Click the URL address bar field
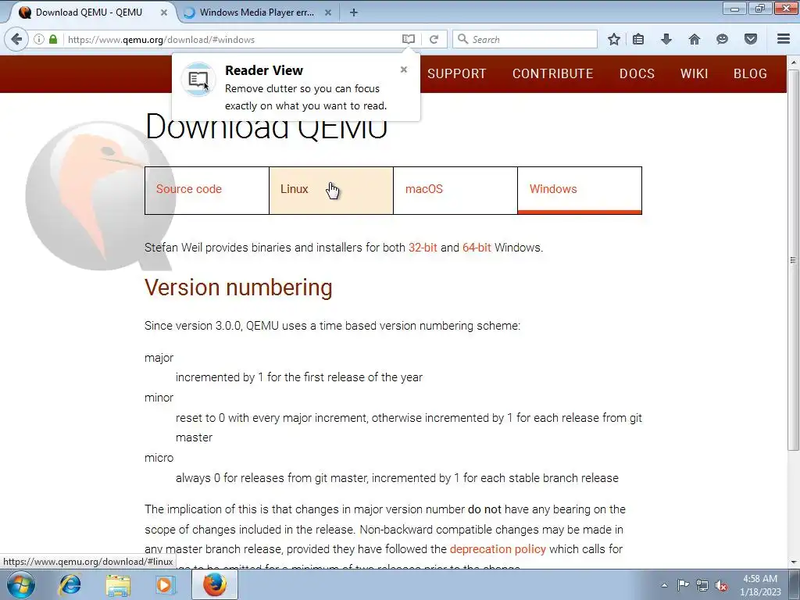 click(x=232, y=39)
